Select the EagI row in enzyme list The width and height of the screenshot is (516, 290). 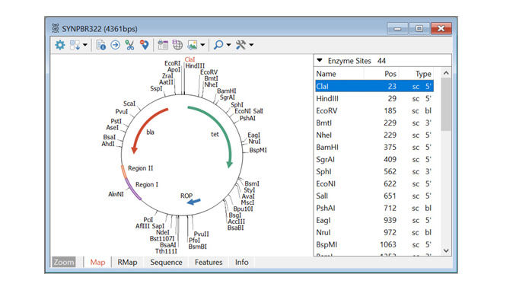point(374,220)
